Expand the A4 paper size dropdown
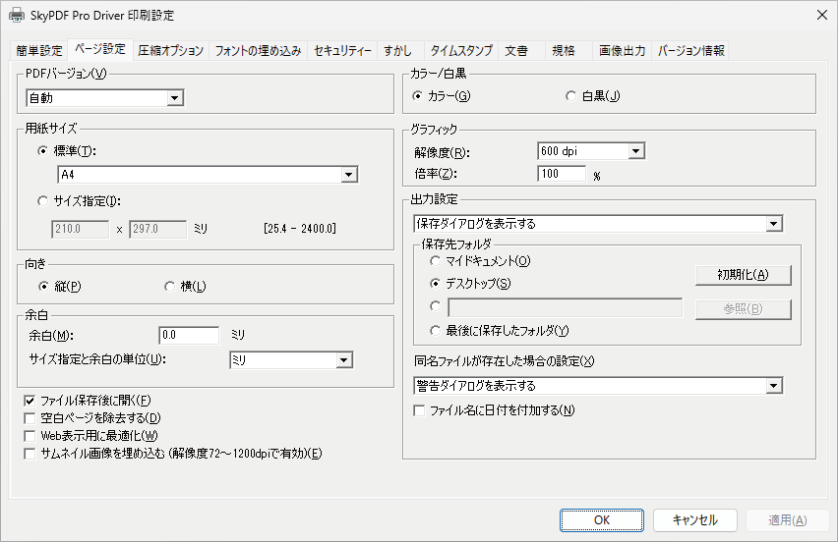 tap(208, 175)
